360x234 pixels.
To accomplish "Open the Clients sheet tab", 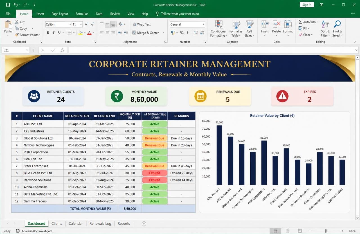I will tap(57, 224).
